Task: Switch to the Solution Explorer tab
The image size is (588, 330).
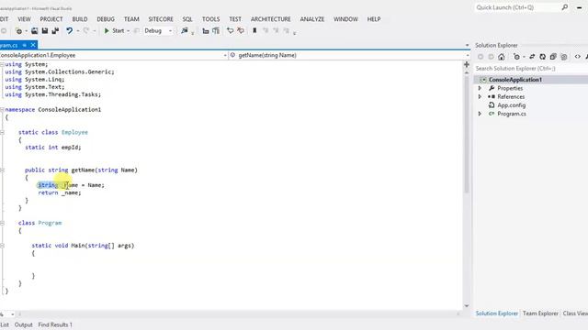Action: pyautogui.click(x=496, y=313)
